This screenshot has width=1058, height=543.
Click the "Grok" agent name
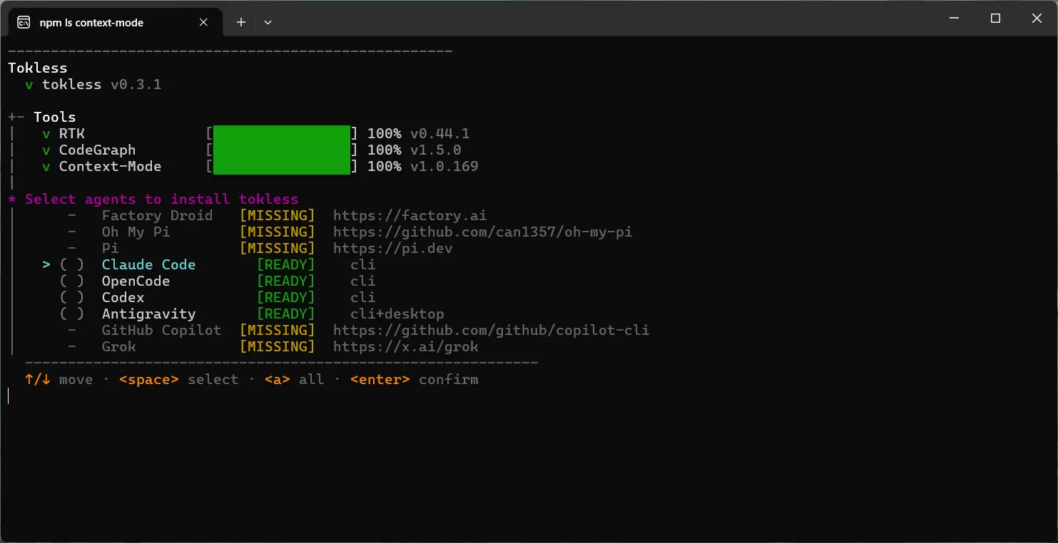point(118,346)
